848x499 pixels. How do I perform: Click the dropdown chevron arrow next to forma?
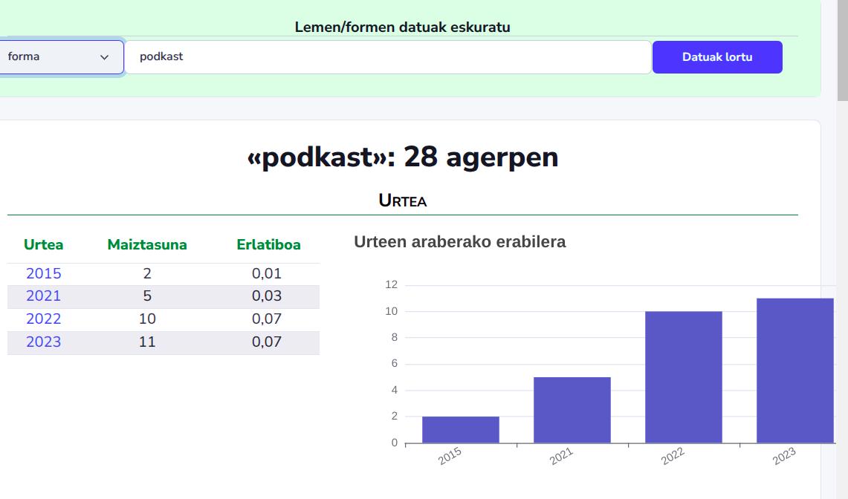(x=104, y=56)
